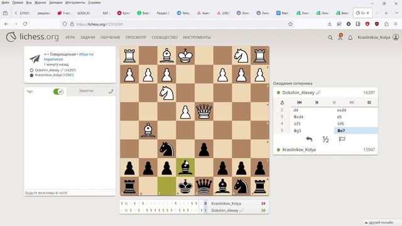
Task: Click the lichess.org logo
Action: click(x=32, y=37)
